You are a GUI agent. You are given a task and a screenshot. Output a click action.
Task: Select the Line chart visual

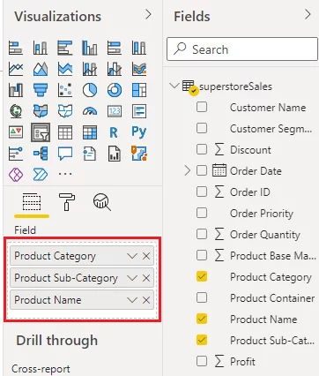pyautogui.click(x=16, y=69)
